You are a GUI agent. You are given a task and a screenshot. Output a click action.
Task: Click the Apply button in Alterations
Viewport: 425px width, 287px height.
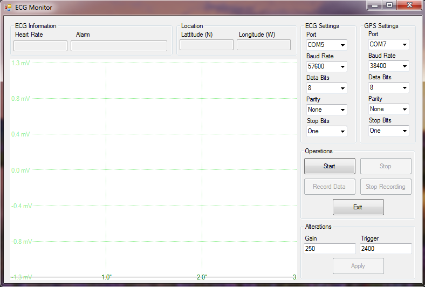[x=358, y=266]
